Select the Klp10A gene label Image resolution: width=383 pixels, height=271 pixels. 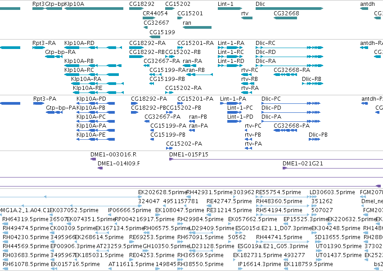click(x=74, y=4)
